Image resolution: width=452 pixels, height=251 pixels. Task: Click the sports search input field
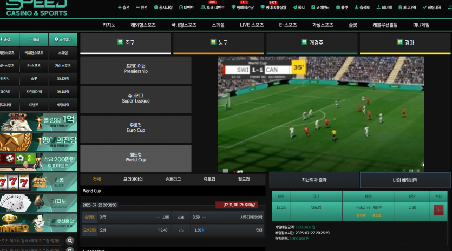click(x=32, y=241)
